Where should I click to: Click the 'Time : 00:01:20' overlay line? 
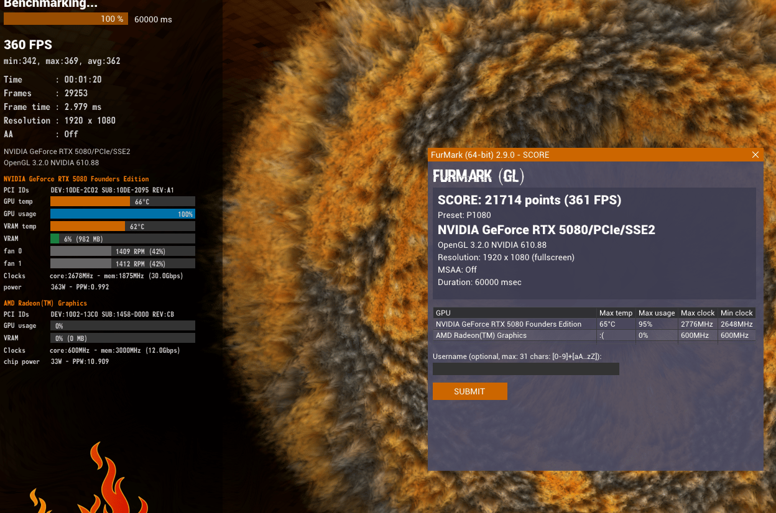[53, 79]
